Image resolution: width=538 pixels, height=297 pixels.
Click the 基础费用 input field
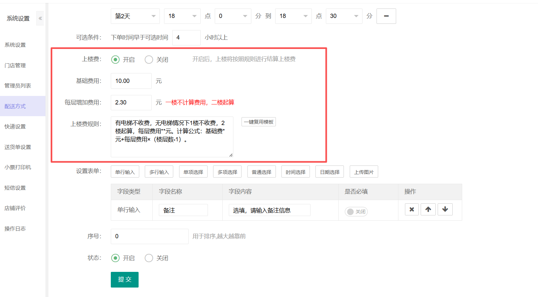[x=131, y=81]
